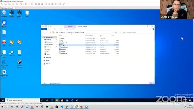Click the Refresh button beside address bar

coord(116,32)
